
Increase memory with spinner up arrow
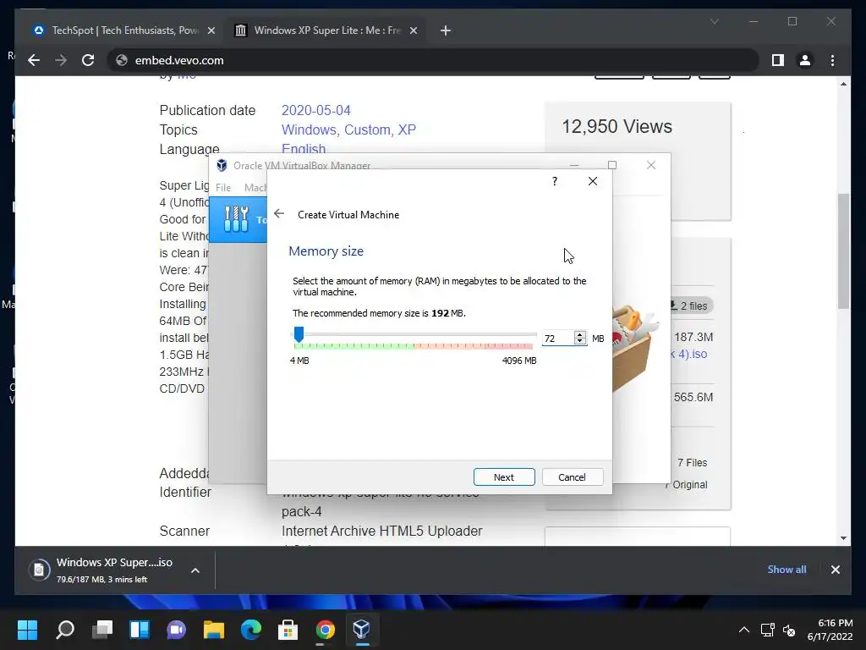click(x=579, y=334)
